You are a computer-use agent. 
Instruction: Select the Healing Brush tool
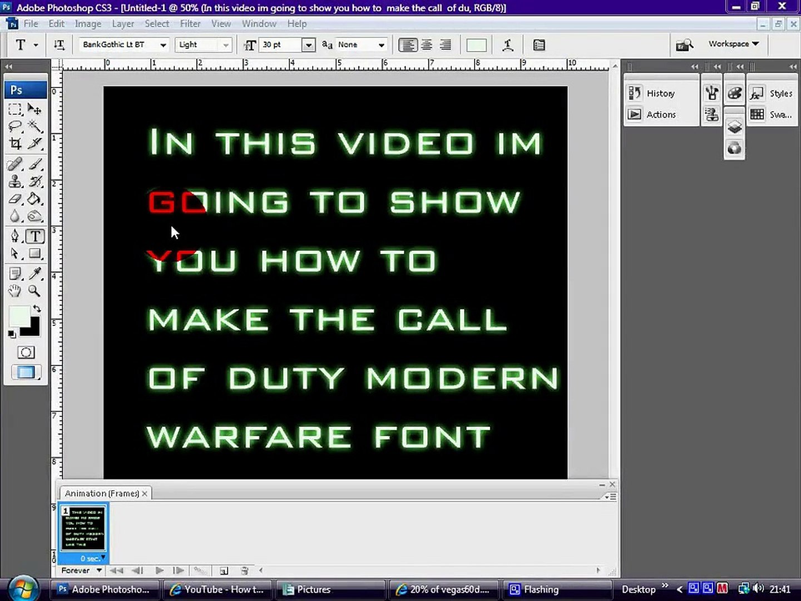click(x=16, y=164)
